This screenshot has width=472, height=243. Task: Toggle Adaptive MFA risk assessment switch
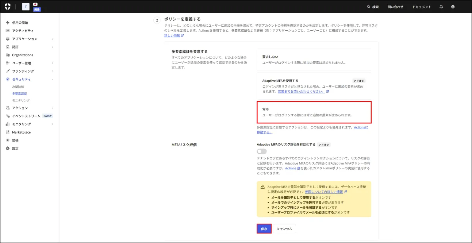pos(261,151)
